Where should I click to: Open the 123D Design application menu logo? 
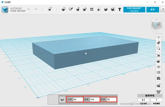coord(5,9)
